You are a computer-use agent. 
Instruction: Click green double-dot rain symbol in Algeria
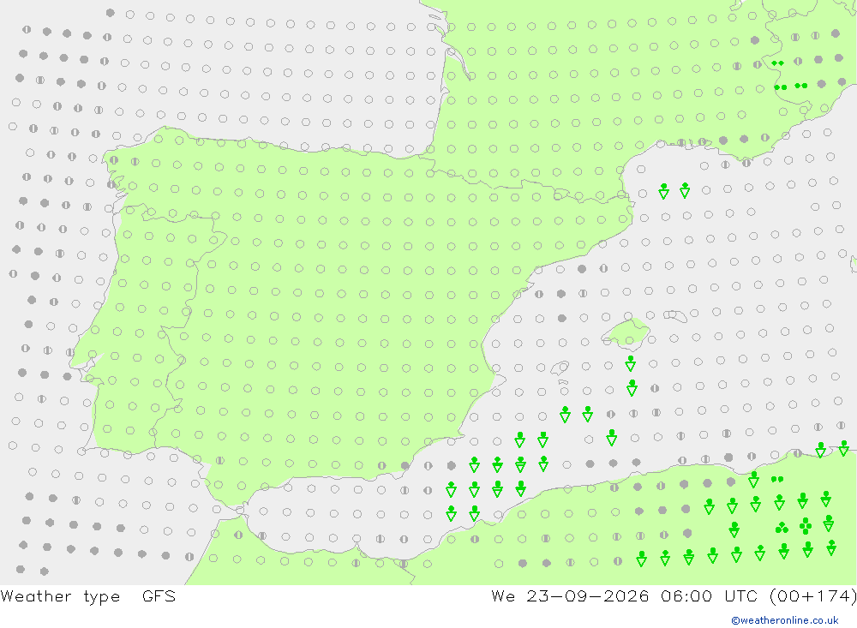click(777, 479)
